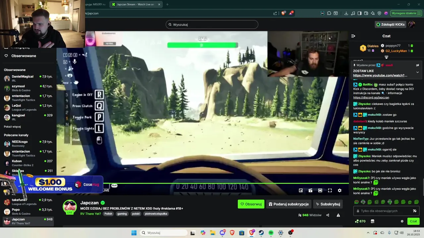Viewport: 424px width, 238px height.
Task: Open the browser extensions puzzle icon
Action: [x=329, y=13]
